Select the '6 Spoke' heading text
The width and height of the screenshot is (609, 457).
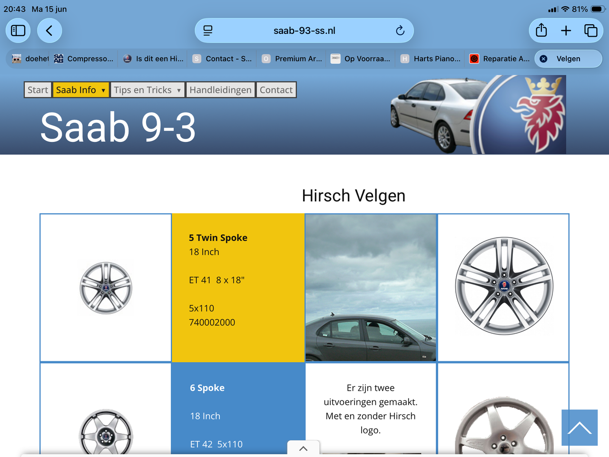pos(207,387)
